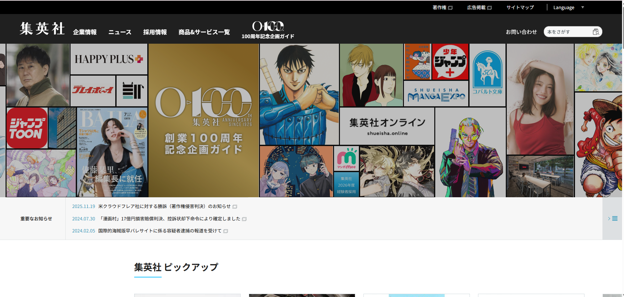
Task: Open the HAPPY PLUS logo tile
Action: tap(109, 59)
